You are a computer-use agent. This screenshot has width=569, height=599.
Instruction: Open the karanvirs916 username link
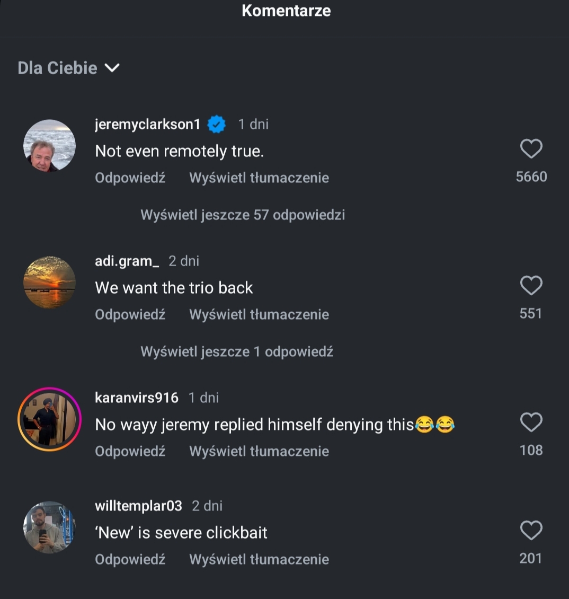pos(137,398)
